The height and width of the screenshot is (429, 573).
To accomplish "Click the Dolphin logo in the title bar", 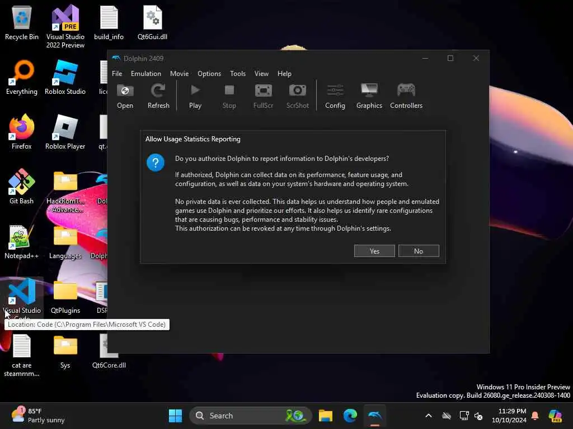I will coord(116,58).
